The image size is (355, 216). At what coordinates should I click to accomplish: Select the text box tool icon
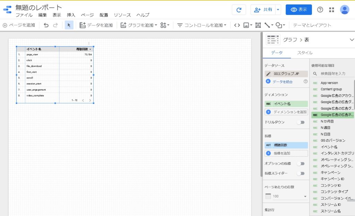258,25
